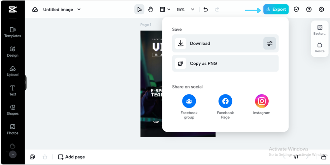The width and height of the screenshot is (330, 165).
Task: Click the Page 1 label
Action: coord(146,25)
